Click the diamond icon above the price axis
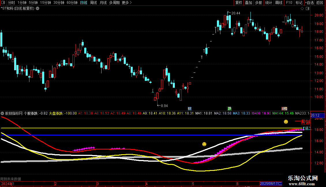This screenshot has width=326, height=187. [x=302, y=9]
